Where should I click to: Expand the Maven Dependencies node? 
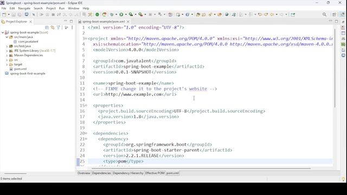coord(7,55)
